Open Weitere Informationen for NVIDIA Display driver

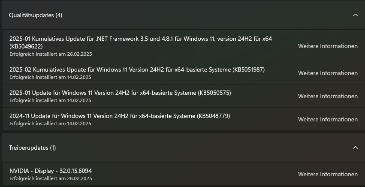[x=328, y=174]
